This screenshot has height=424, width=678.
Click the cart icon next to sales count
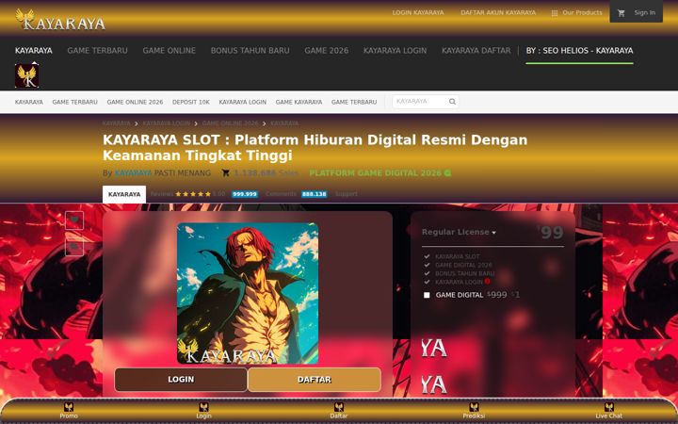pos(225,173)
